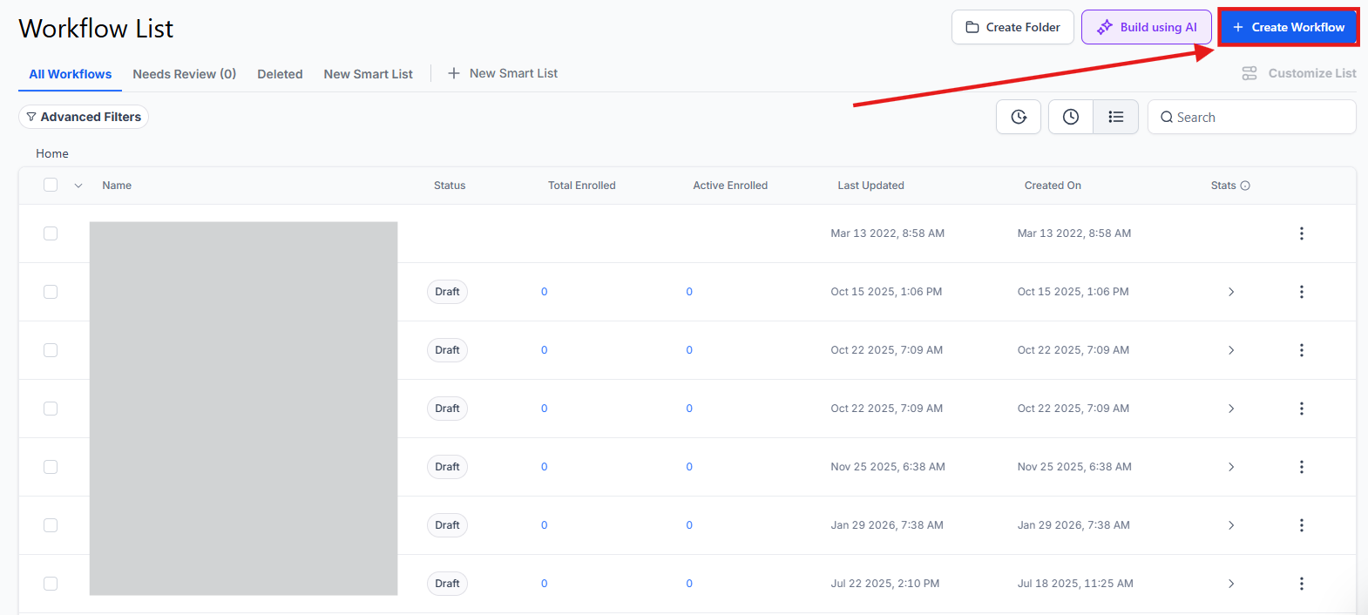1368x615 pixels.
Task: Expand stats arrow for Jul 22 2025 row
Action: click(1230, 584)
